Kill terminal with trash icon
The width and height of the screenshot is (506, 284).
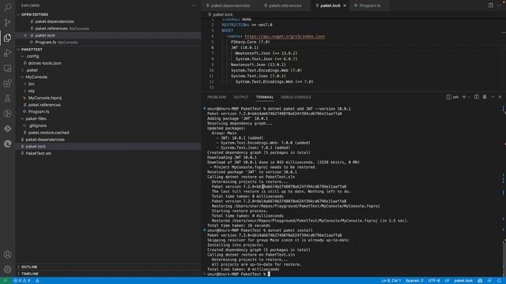pos(485,97)
